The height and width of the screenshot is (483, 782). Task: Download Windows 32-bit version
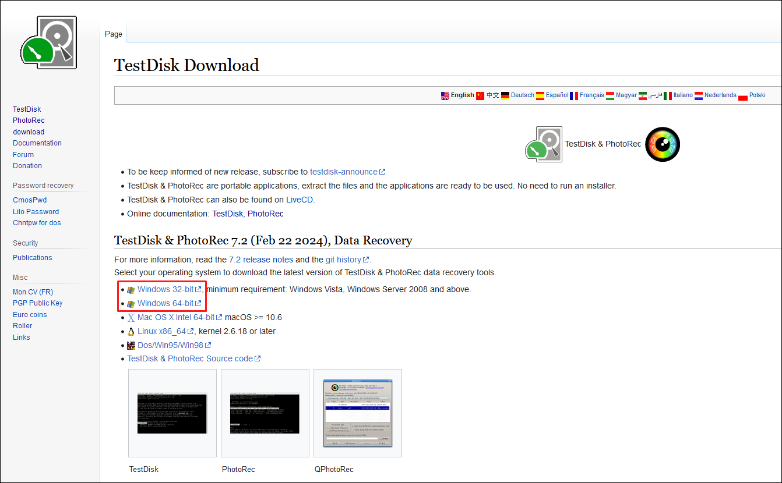pyautogui.click(x=170, y=290)
